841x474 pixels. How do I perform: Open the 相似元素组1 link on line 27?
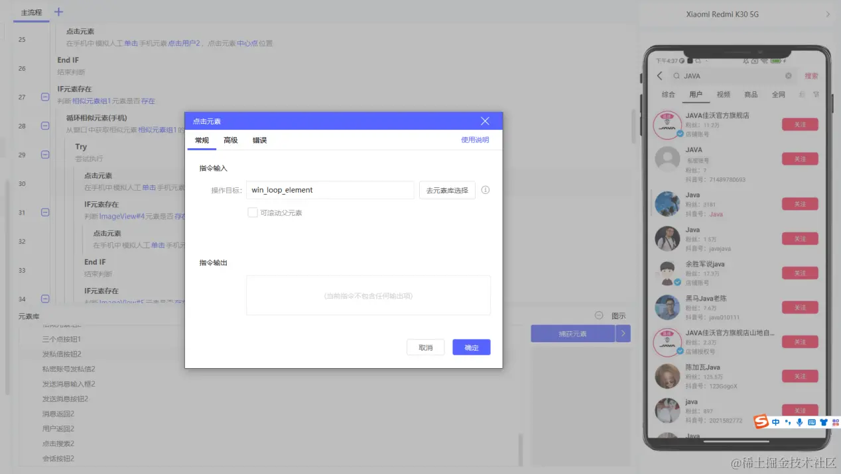tap(92, 101)
